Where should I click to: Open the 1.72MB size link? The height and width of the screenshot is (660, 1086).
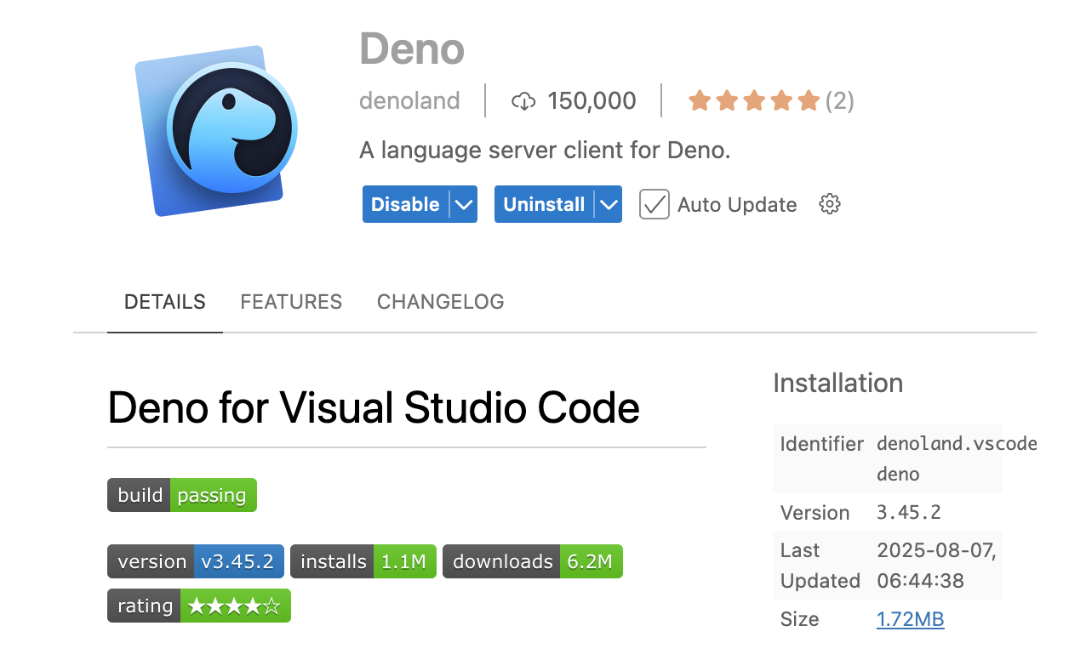coord(910,619)
